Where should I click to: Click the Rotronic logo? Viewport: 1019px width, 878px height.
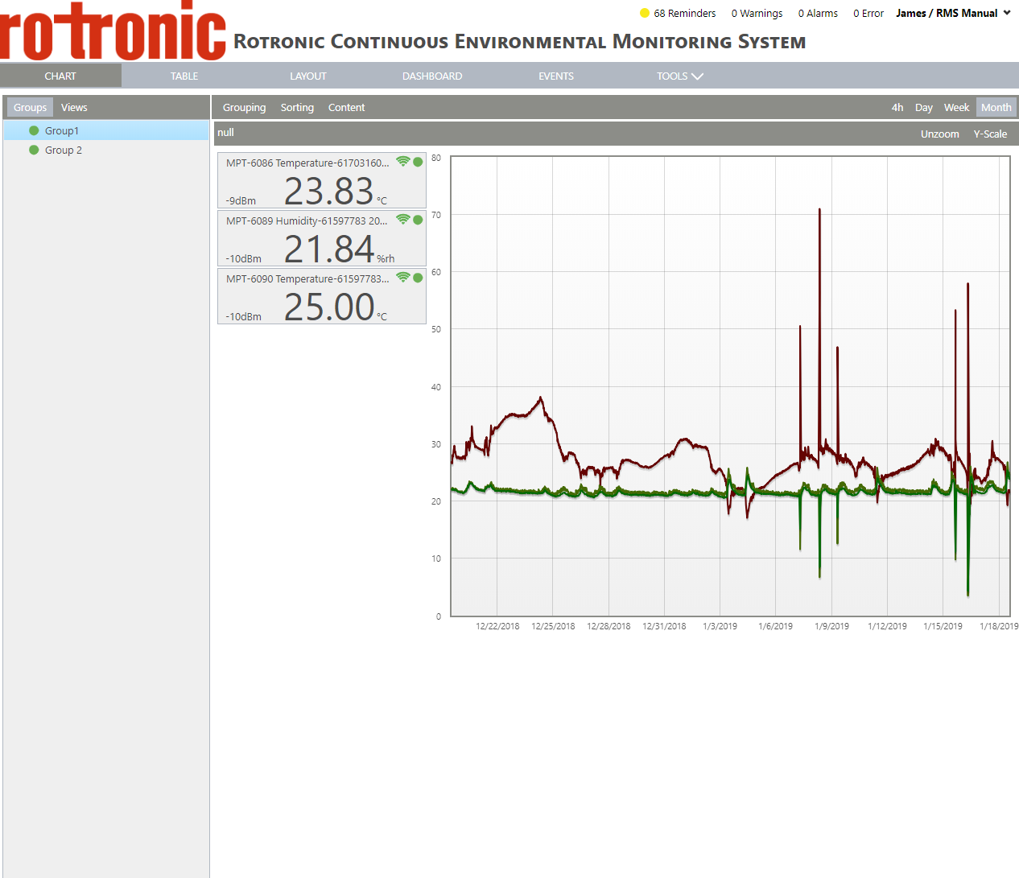pos(113,31)
